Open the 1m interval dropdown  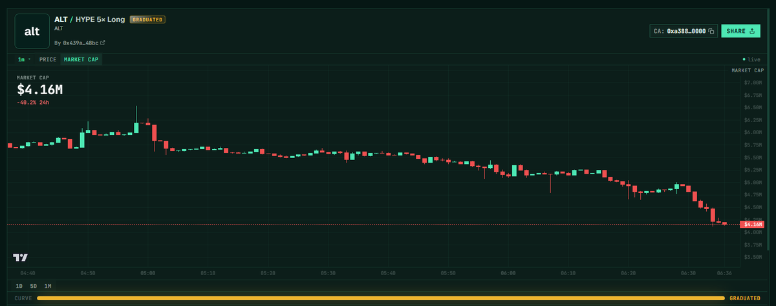point(25,59)
